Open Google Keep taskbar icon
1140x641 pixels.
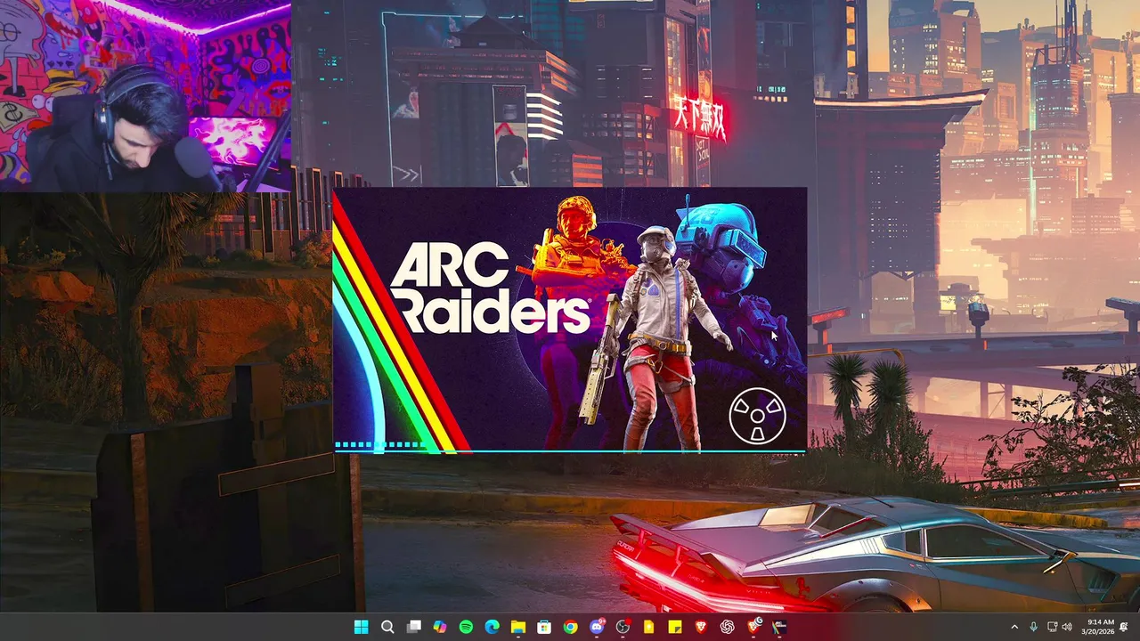(649, 627)
